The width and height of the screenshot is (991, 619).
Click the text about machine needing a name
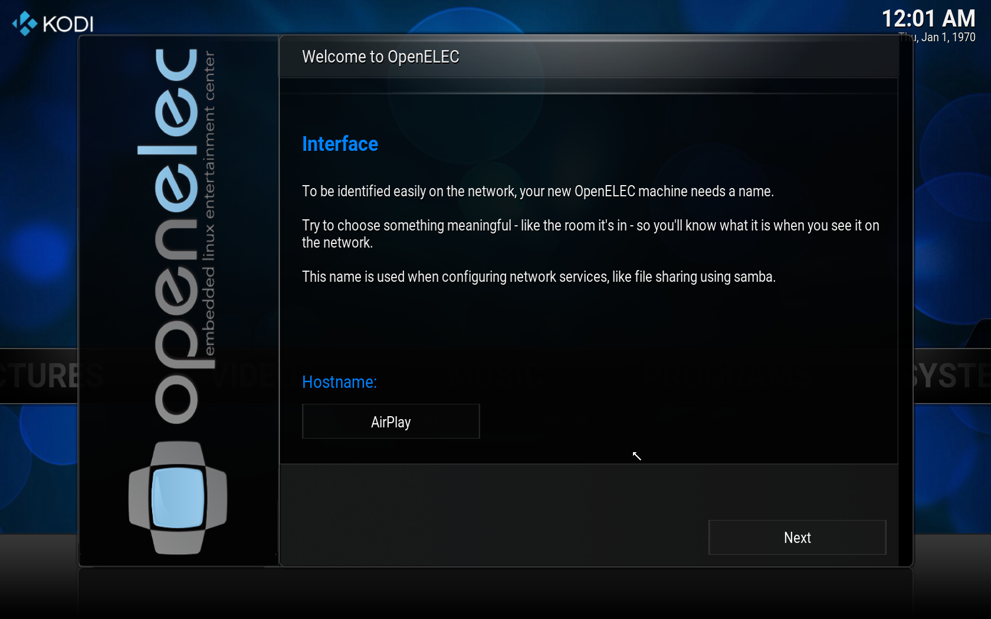538,191
